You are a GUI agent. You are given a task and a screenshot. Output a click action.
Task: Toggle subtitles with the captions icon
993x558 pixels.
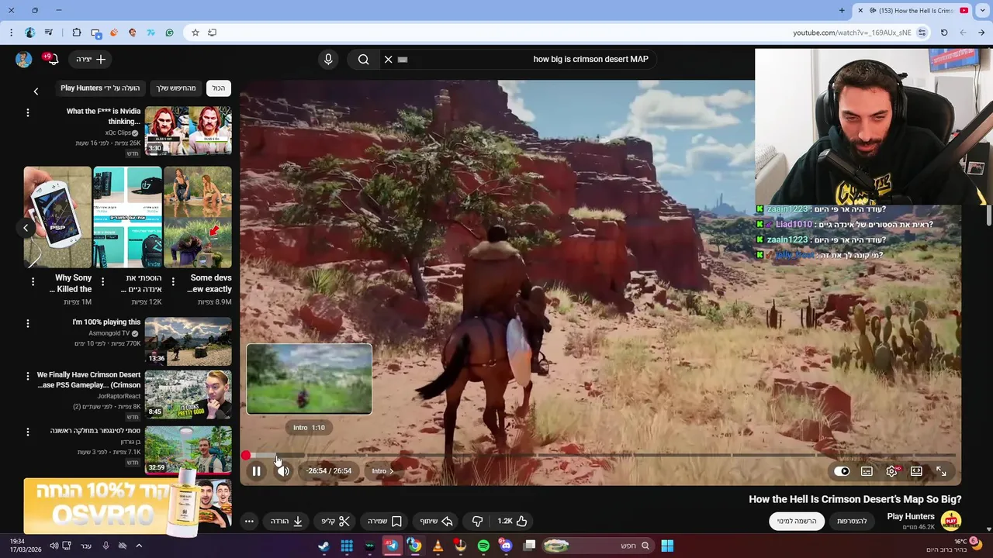click(867, 471)
